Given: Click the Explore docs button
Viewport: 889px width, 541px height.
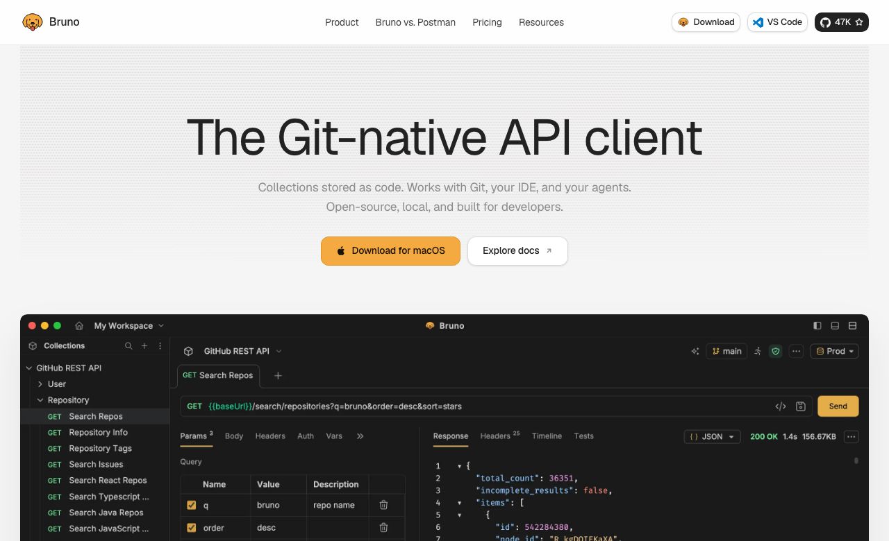Looking at the screenshot, I should (517, 250).
